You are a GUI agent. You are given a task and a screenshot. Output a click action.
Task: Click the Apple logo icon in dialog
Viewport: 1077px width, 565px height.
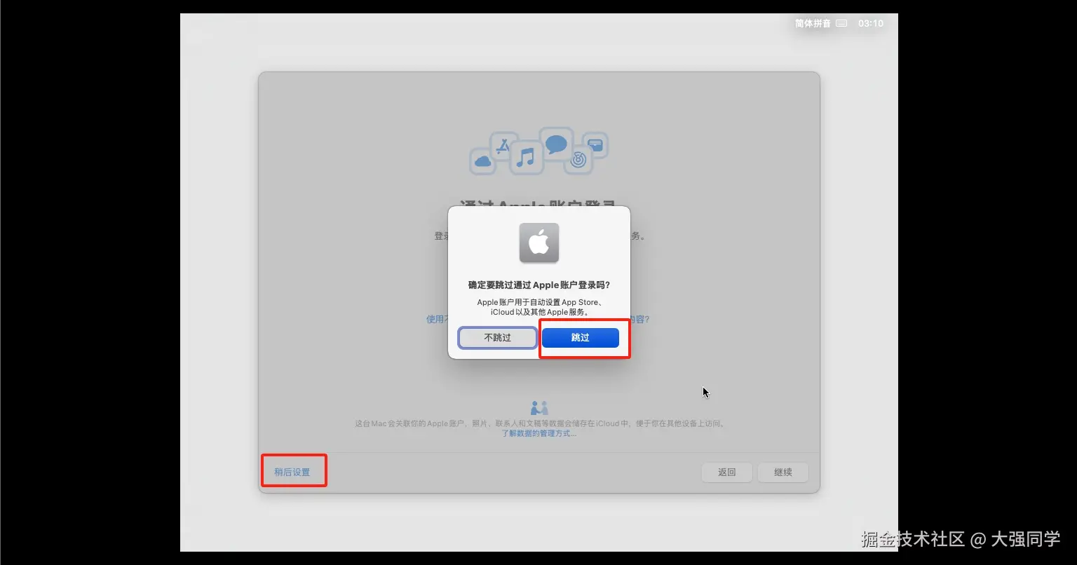pyautogui.click(x=539, y=243)
